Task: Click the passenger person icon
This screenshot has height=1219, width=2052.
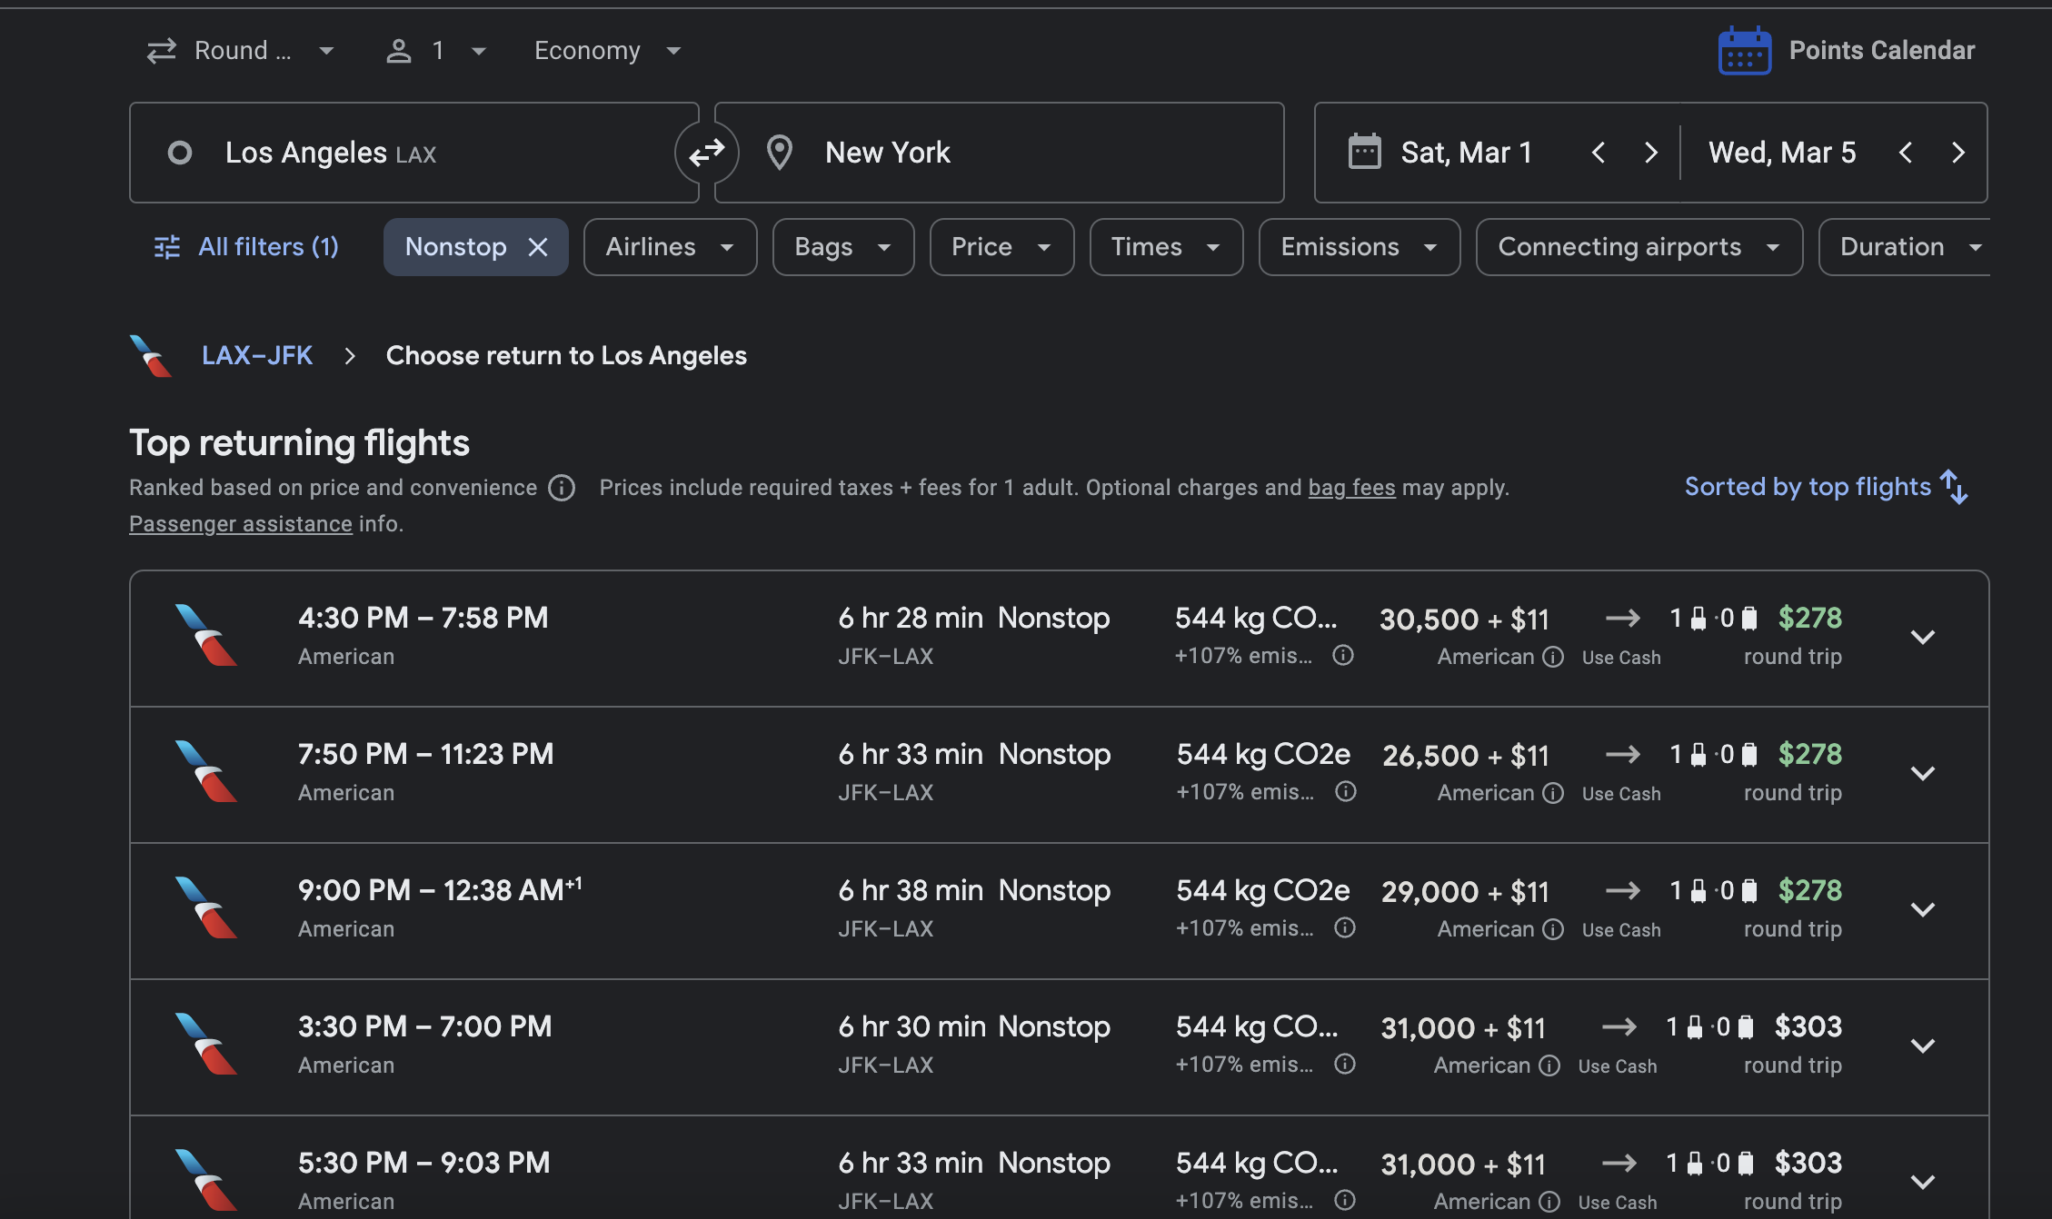Action: [x=399, y=51]
